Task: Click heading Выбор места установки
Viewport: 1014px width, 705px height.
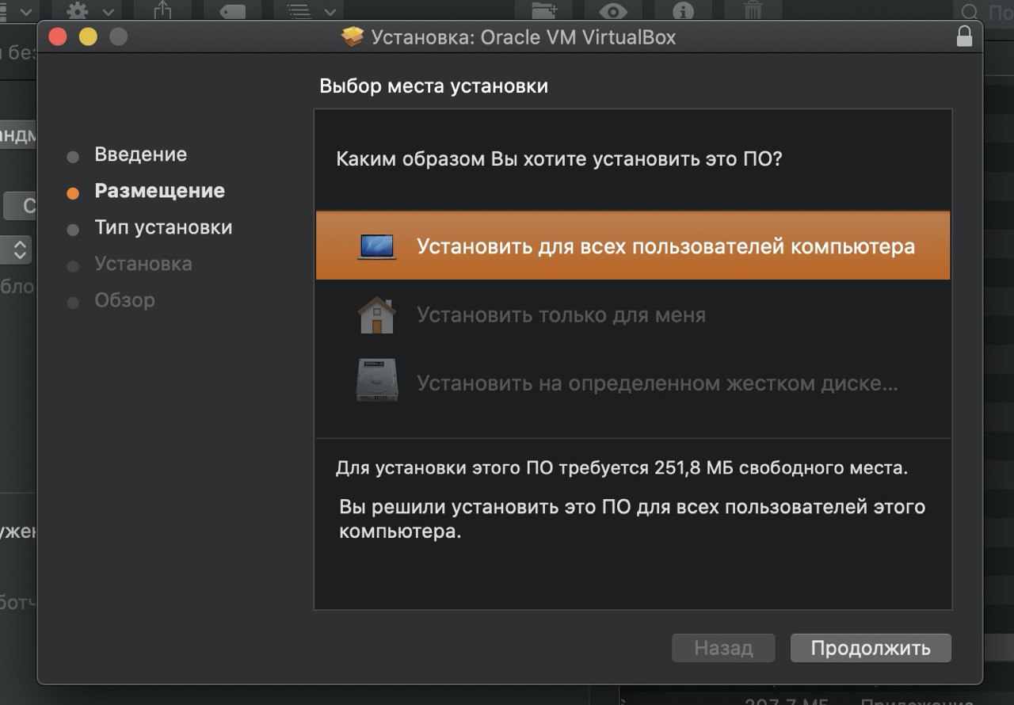Action: tap(433, 86)
